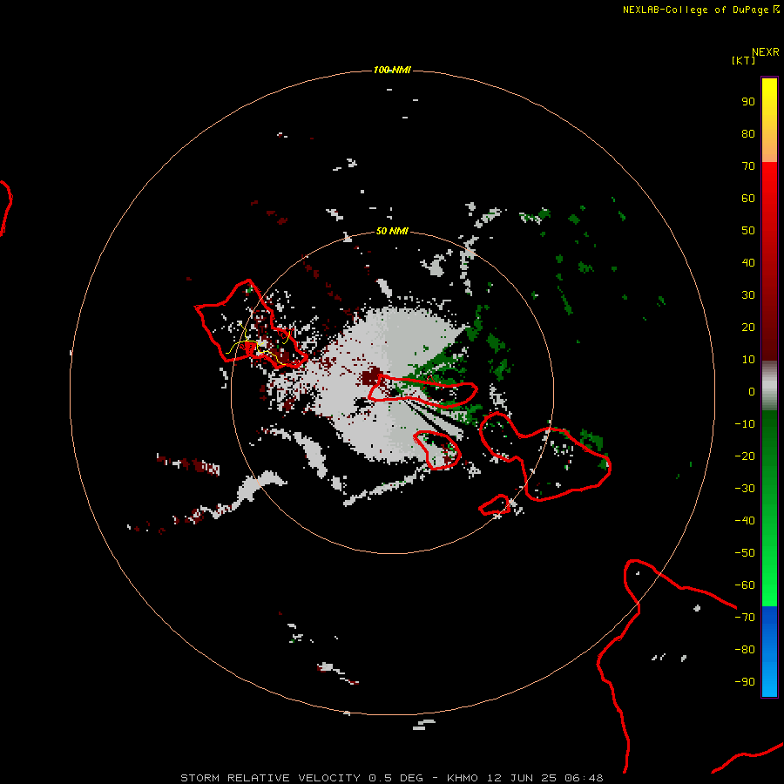Click the positive 80 knot scale value

[748, 133]
